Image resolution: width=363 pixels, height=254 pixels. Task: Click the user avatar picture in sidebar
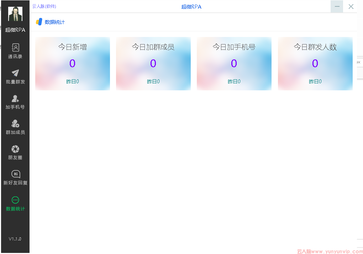click(15, 14)
